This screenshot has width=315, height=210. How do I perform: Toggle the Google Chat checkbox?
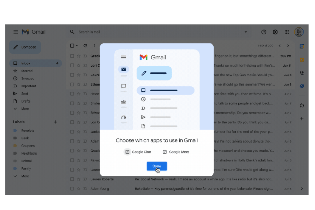point(127,152)
